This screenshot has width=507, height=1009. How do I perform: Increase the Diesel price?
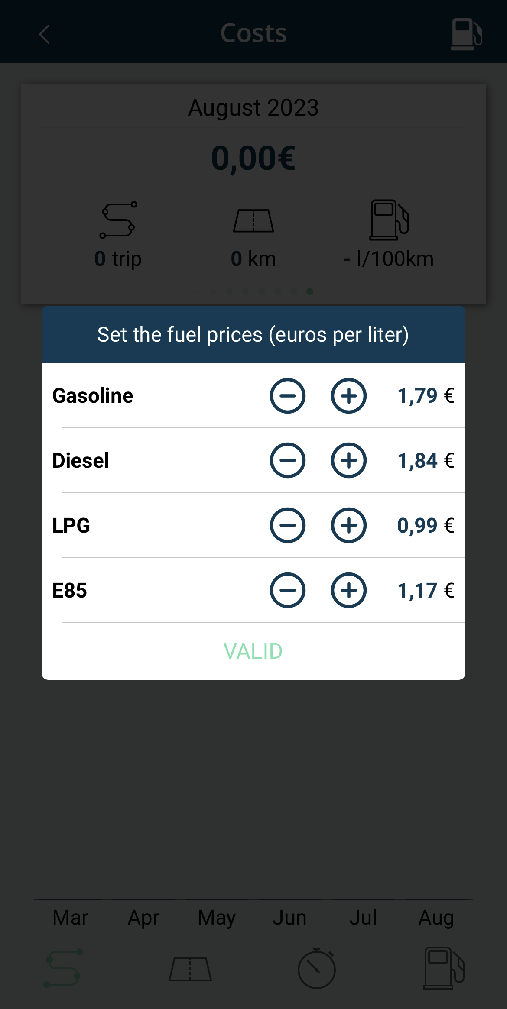coord(349,460)
